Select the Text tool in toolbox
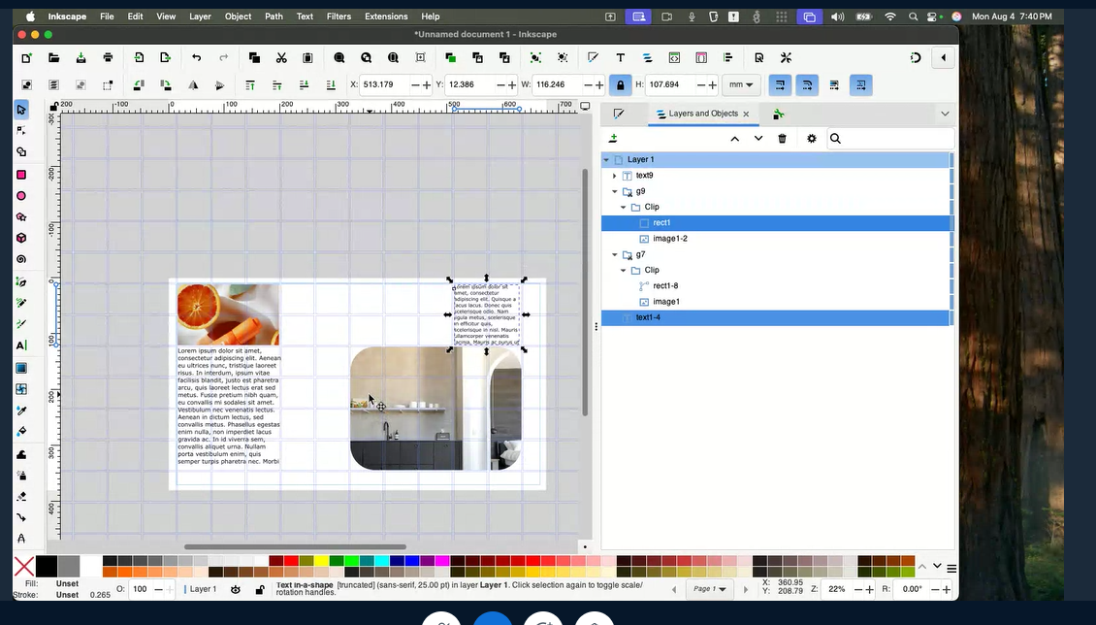The image size is (1096, 625). pyautogui.click(x=21, y=345)
